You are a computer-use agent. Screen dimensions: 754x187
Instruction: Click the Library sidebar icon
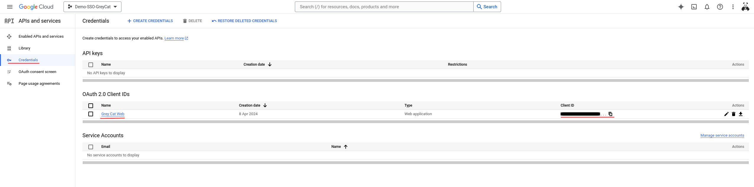(x=9, y=48)
